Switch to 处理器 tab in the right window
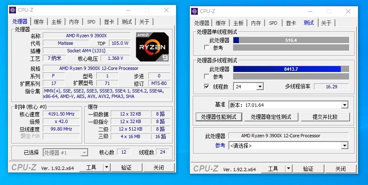 click(x=202, y=23)
